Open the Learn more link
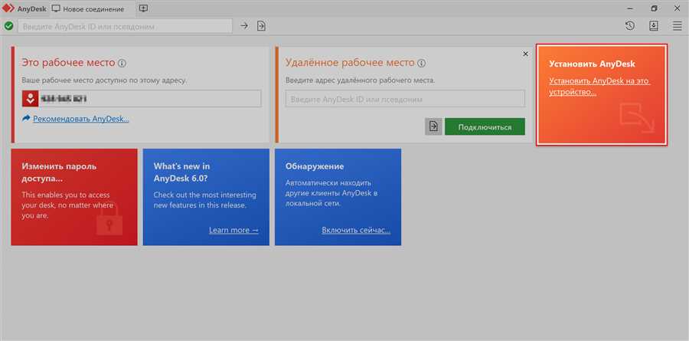The width and height of the screenshot is (689, 341). point(233,230)
